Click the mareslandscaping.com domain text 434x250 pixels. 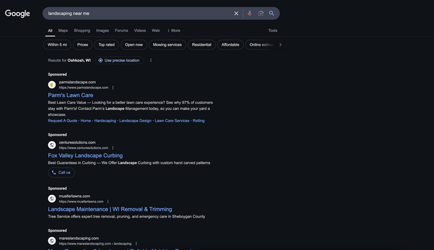pos(79,238)
